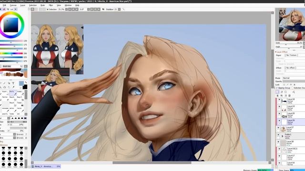Viewport: 305px width, 171px height.
Task: Pick the 400 brush size dot
Action: pyautogui.click(x=3, y=153)
